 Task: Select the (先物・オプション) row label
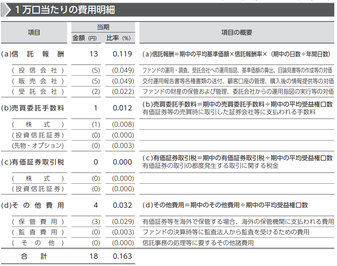[38, 146]
